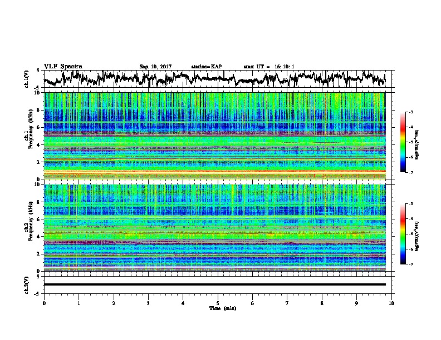
Task: Click the ch.1 spectrogram color scale bar
Action: [x=403, y=142]
